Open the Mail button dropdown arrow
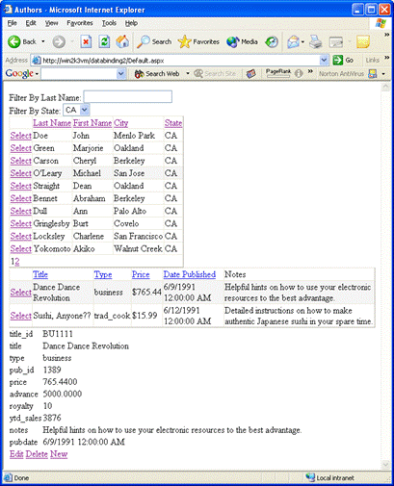 pos(302,41)
